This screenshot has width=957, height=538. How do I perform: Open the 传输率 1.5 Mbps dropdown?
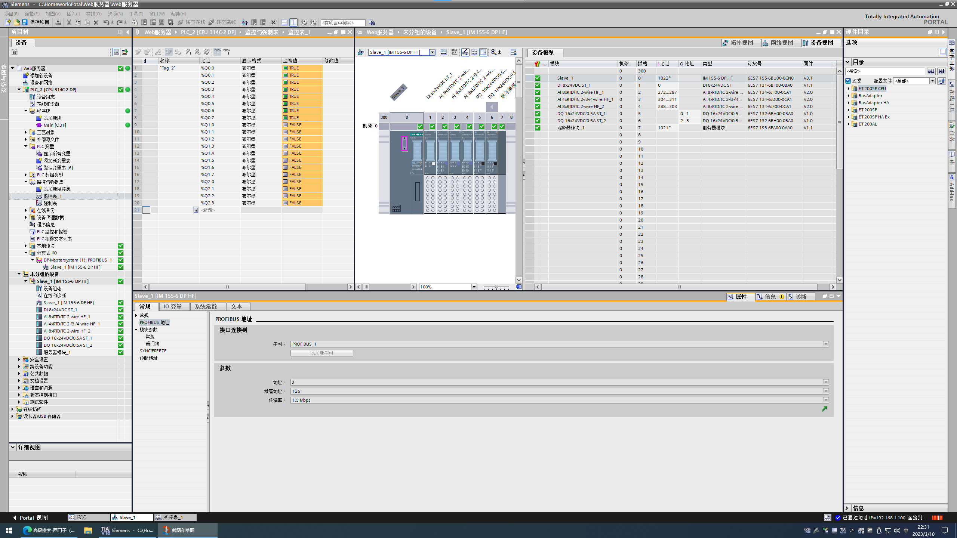826,400
